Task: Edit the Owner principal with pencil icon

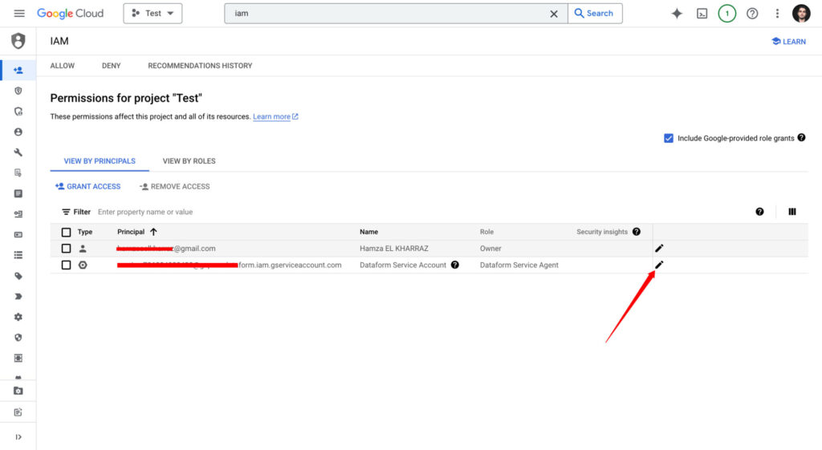Action: 659,248
